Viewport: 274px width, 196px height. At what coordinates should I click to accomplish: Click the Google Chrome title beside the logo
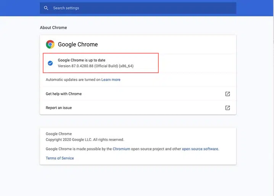(78, 44)
